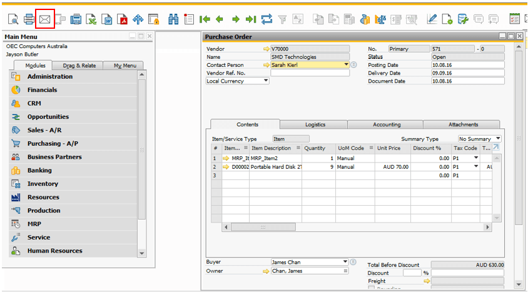Open Summary Type dropdown

pyautogui.click(x=498, y=139)
